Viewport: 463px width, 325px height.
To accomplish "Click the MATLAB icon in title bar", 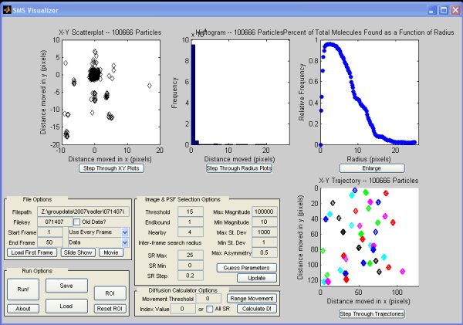I will (x=7, y=10).
